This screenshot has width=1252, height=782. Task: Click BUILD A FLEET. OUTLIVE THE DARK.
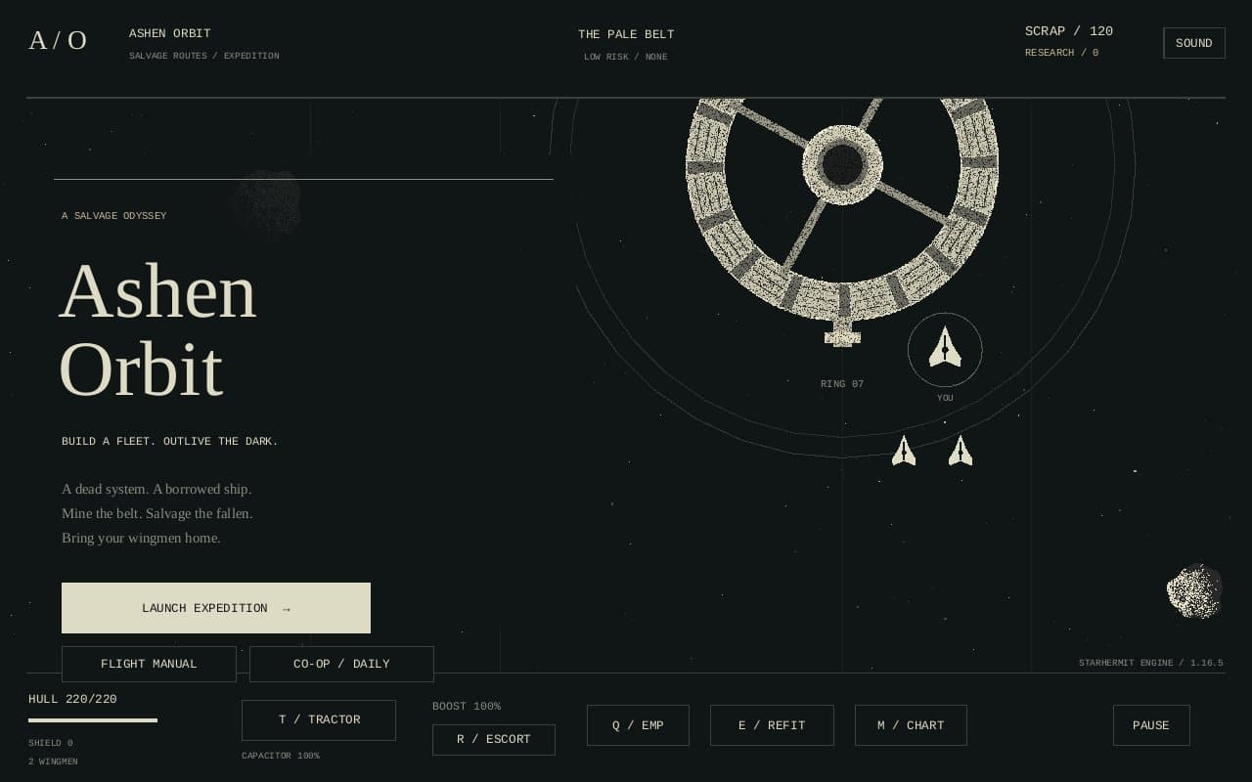170,441
